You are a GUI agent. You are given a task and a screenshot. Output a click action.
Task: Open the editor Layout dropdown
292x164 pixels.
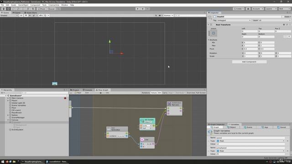pyautogui.click(x=284, y=9)
